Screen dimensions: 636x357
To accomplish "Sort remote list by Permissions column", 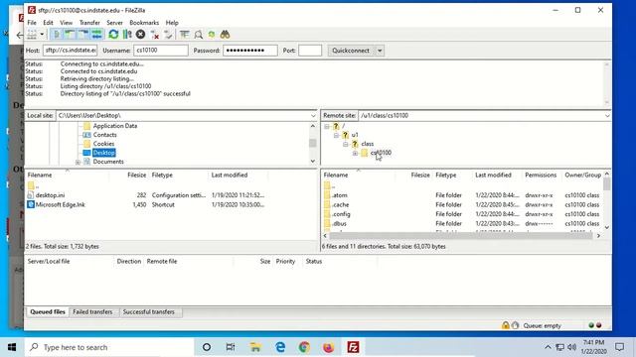I will coord(541,175).
